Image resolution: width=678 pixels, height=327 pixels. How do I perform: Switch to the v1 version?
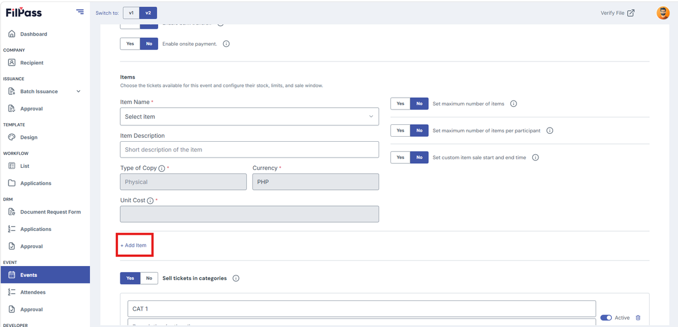click(131, 13)
